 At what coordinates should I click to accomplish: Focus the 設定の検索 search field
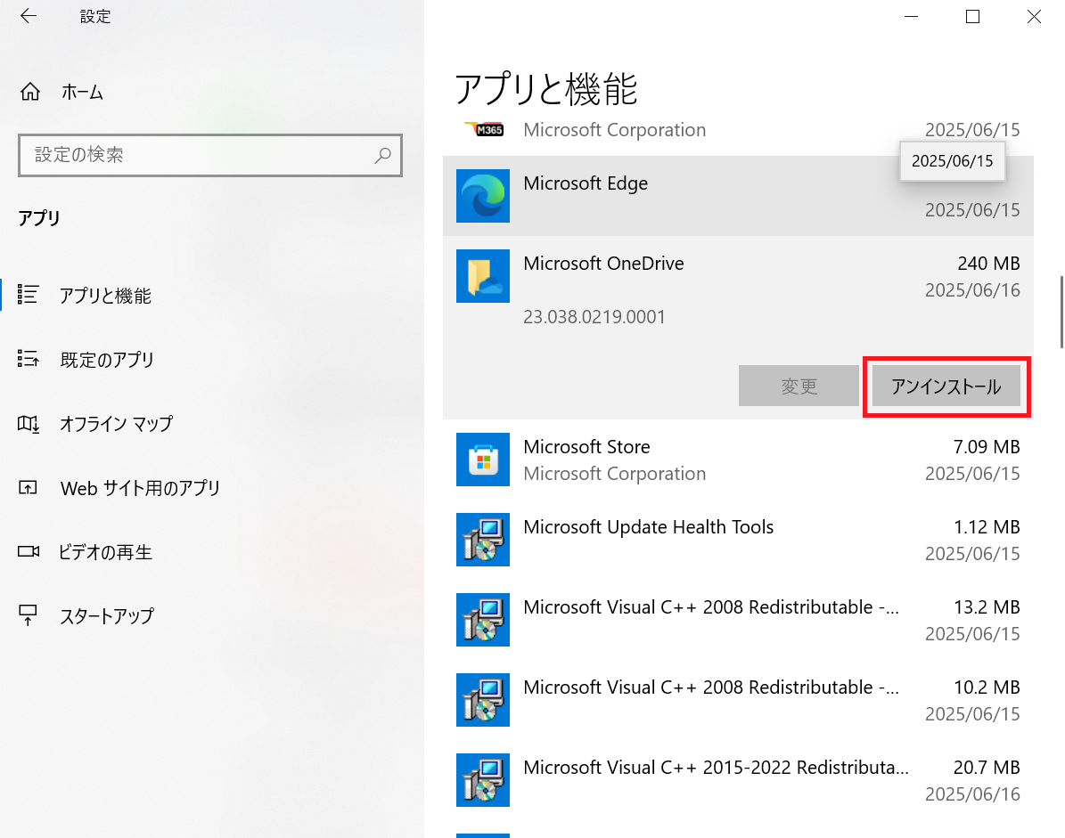210,155
